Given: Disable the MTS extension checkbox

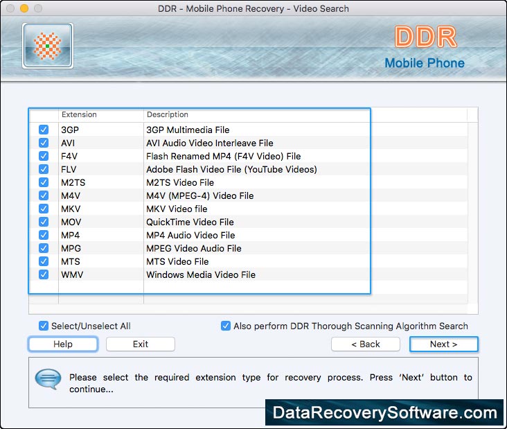Looking at the screenshot, I should coord(44,261).
